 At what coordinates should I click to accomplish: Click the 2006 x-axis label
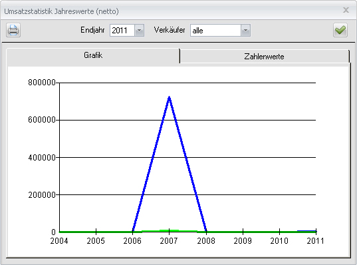click(x=132, y=241)
